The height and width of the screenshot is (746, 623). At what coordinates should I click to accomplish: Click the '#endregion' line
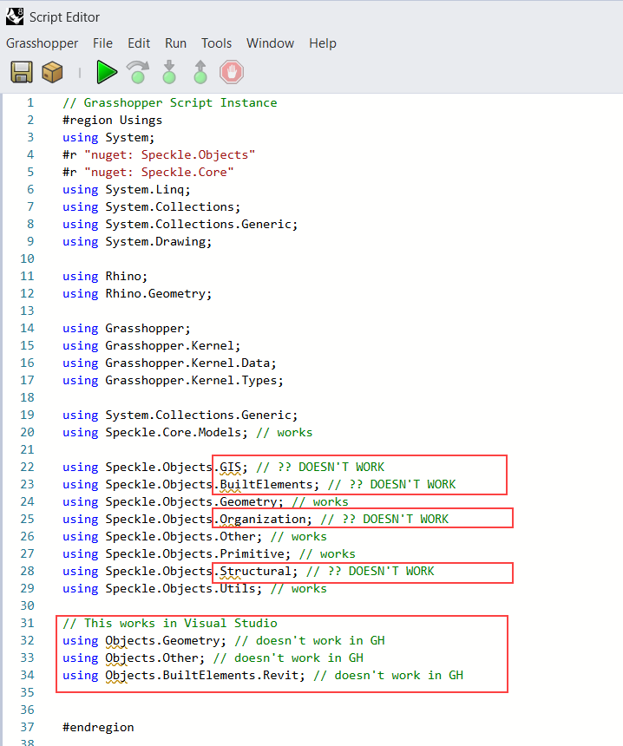[98, 728]
